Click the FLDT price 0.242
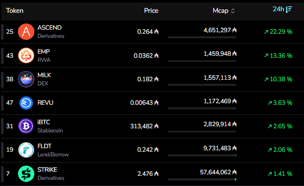 click(x=148, y=150)
